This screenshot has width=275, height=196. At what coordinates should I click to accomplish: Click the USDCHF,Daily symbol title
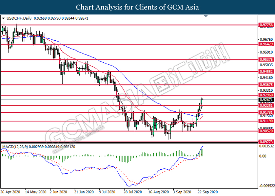tap(19, 18)
